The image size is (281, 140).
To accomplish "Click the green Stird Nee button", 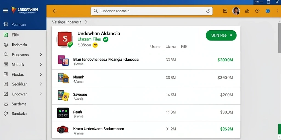I will 221,35.
